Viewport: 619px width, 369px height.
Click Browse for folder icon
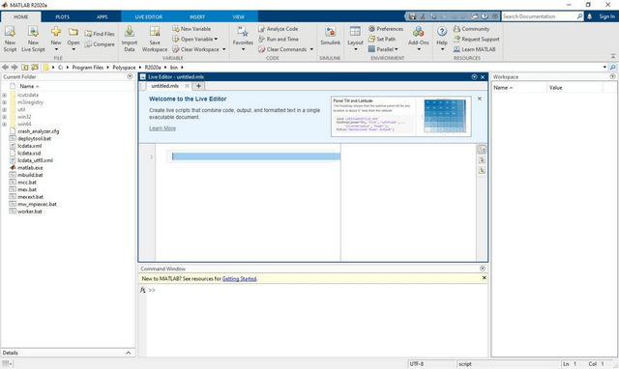pos(35,68)
